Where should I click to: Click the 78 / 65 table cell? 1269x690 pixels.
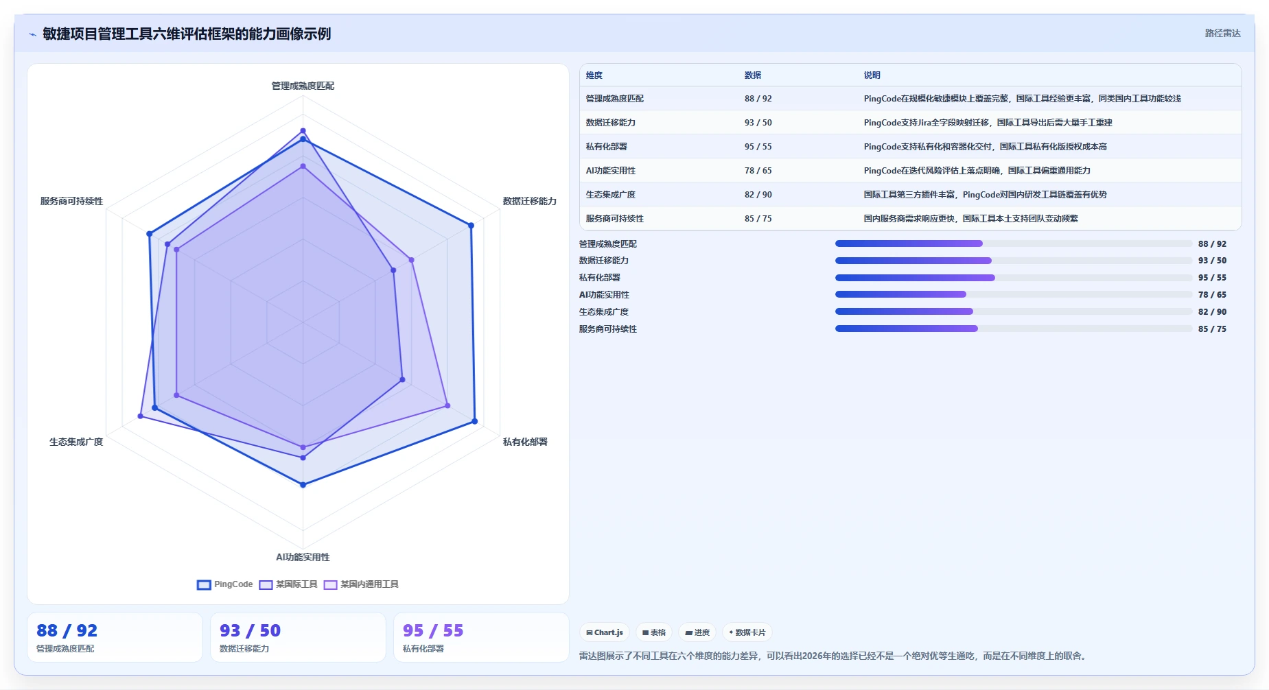click(x=758, y=171)
